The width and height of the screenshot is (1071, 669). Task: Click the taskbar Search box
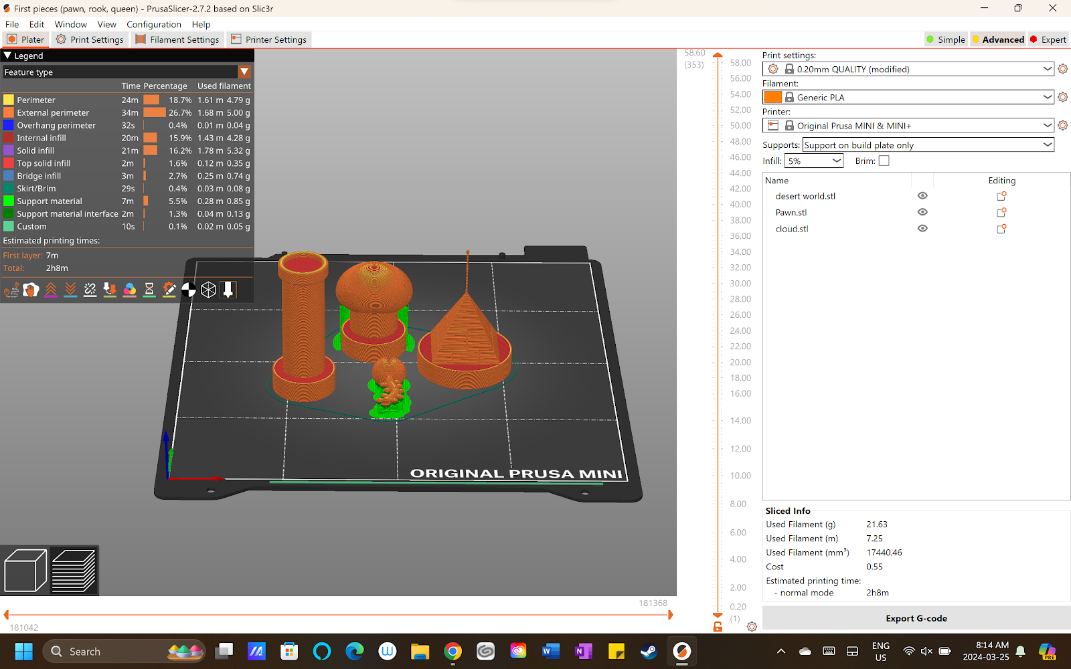coord(124,651)
